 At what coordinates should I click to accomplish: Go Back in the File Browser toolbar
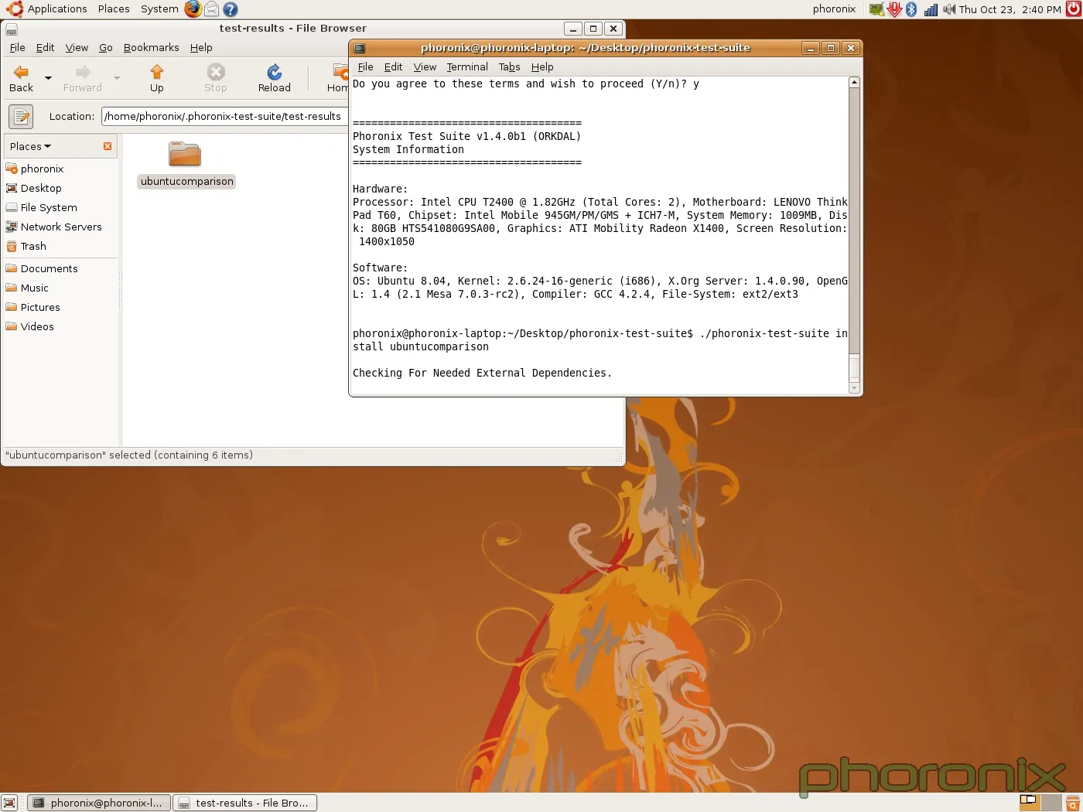pyautogui.click(x=21, y=79)
